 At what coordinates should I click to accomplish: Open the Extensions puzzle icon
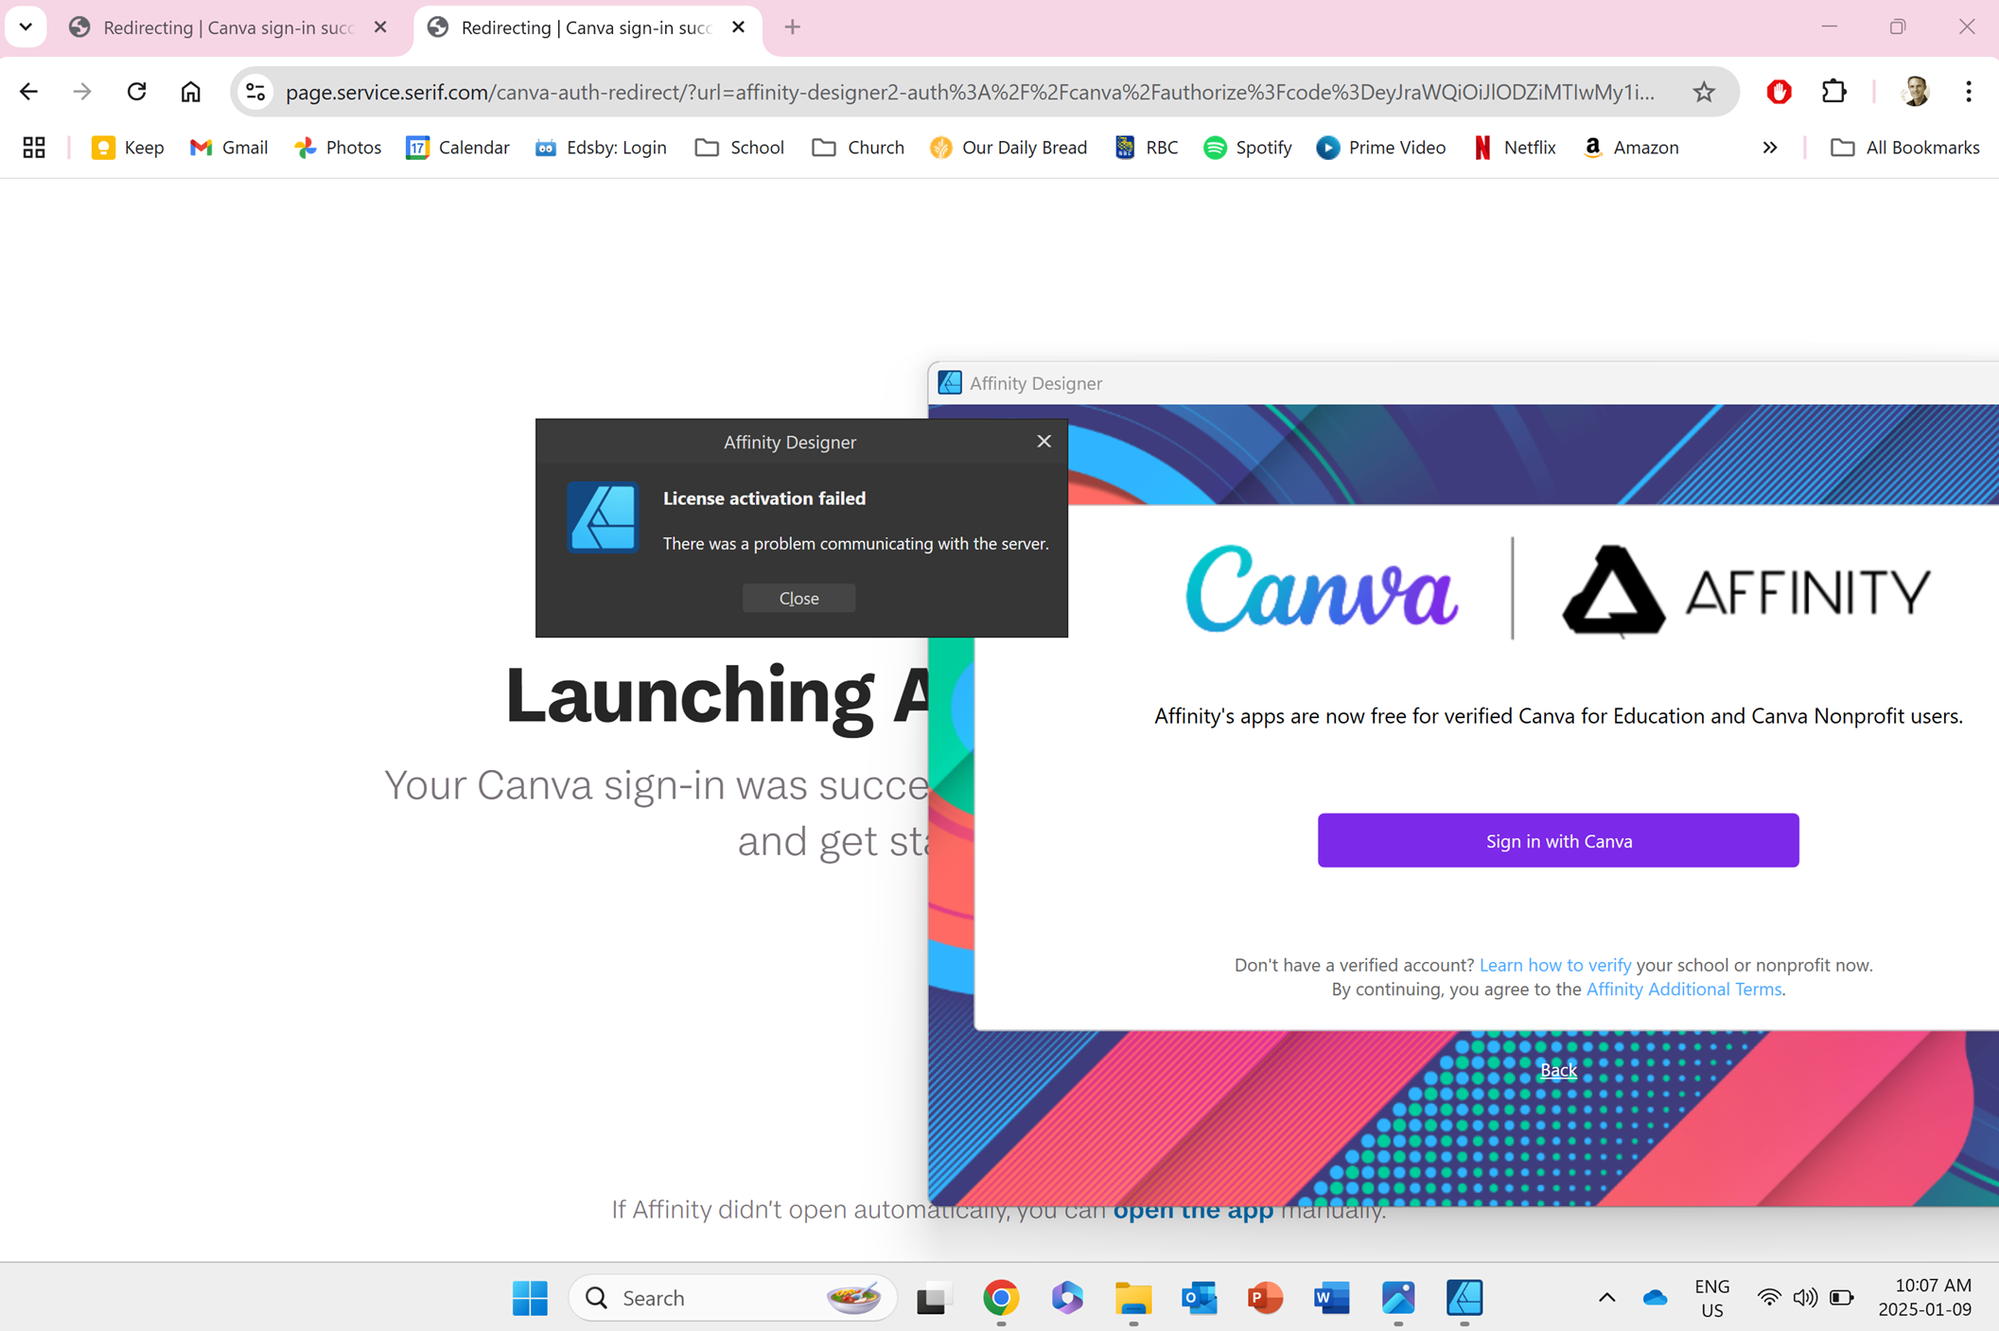click(1833, 92)
